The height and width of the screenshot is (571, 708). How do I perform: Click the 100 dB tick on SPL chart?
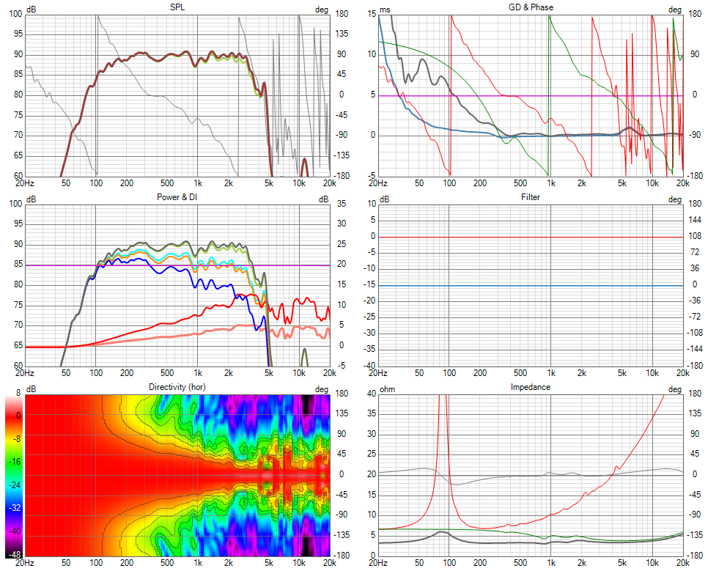pyautogui.click(x=15, y=14)
